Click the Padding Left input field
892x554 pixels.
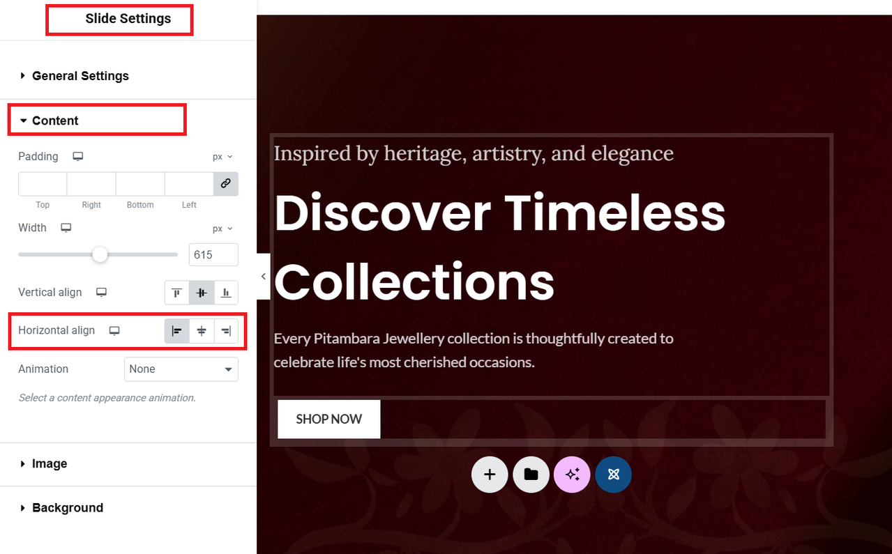tap(189, 184)
